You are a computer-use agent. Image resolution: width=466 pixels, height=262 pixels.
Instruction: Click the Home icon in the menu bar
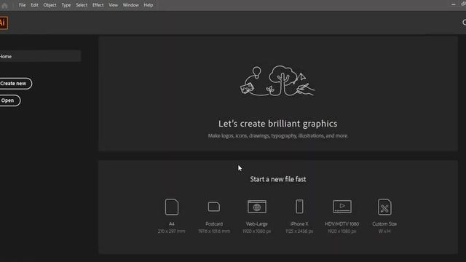pyautogui.click(x=4, y=5)
